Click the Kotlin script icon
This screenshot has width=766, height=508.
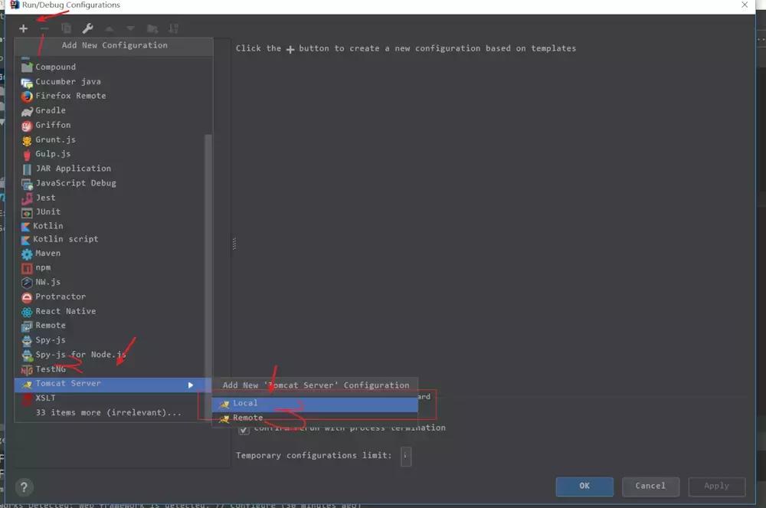pyautogui.click(x=26, y=240)
